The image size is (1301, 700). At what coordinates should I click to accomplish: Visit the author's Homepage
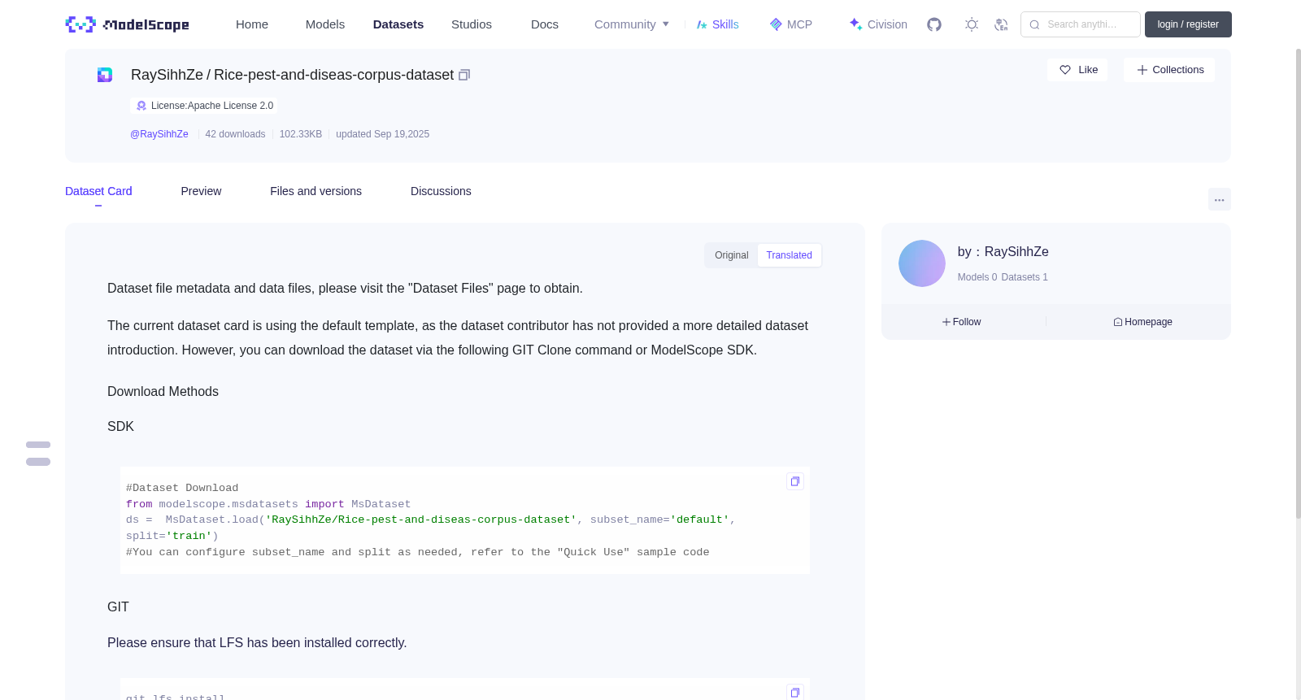(x=1142, y=322)
